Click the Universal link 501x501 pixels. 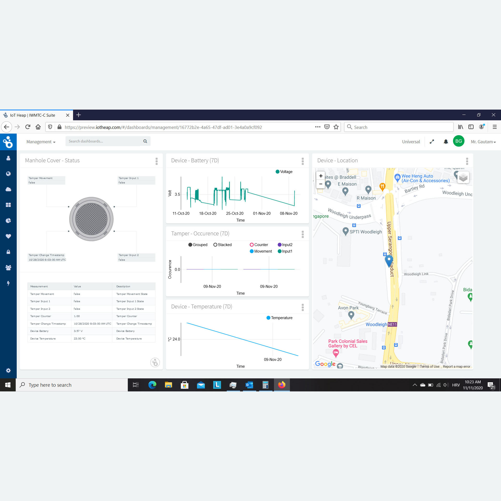tap(411, 142)
